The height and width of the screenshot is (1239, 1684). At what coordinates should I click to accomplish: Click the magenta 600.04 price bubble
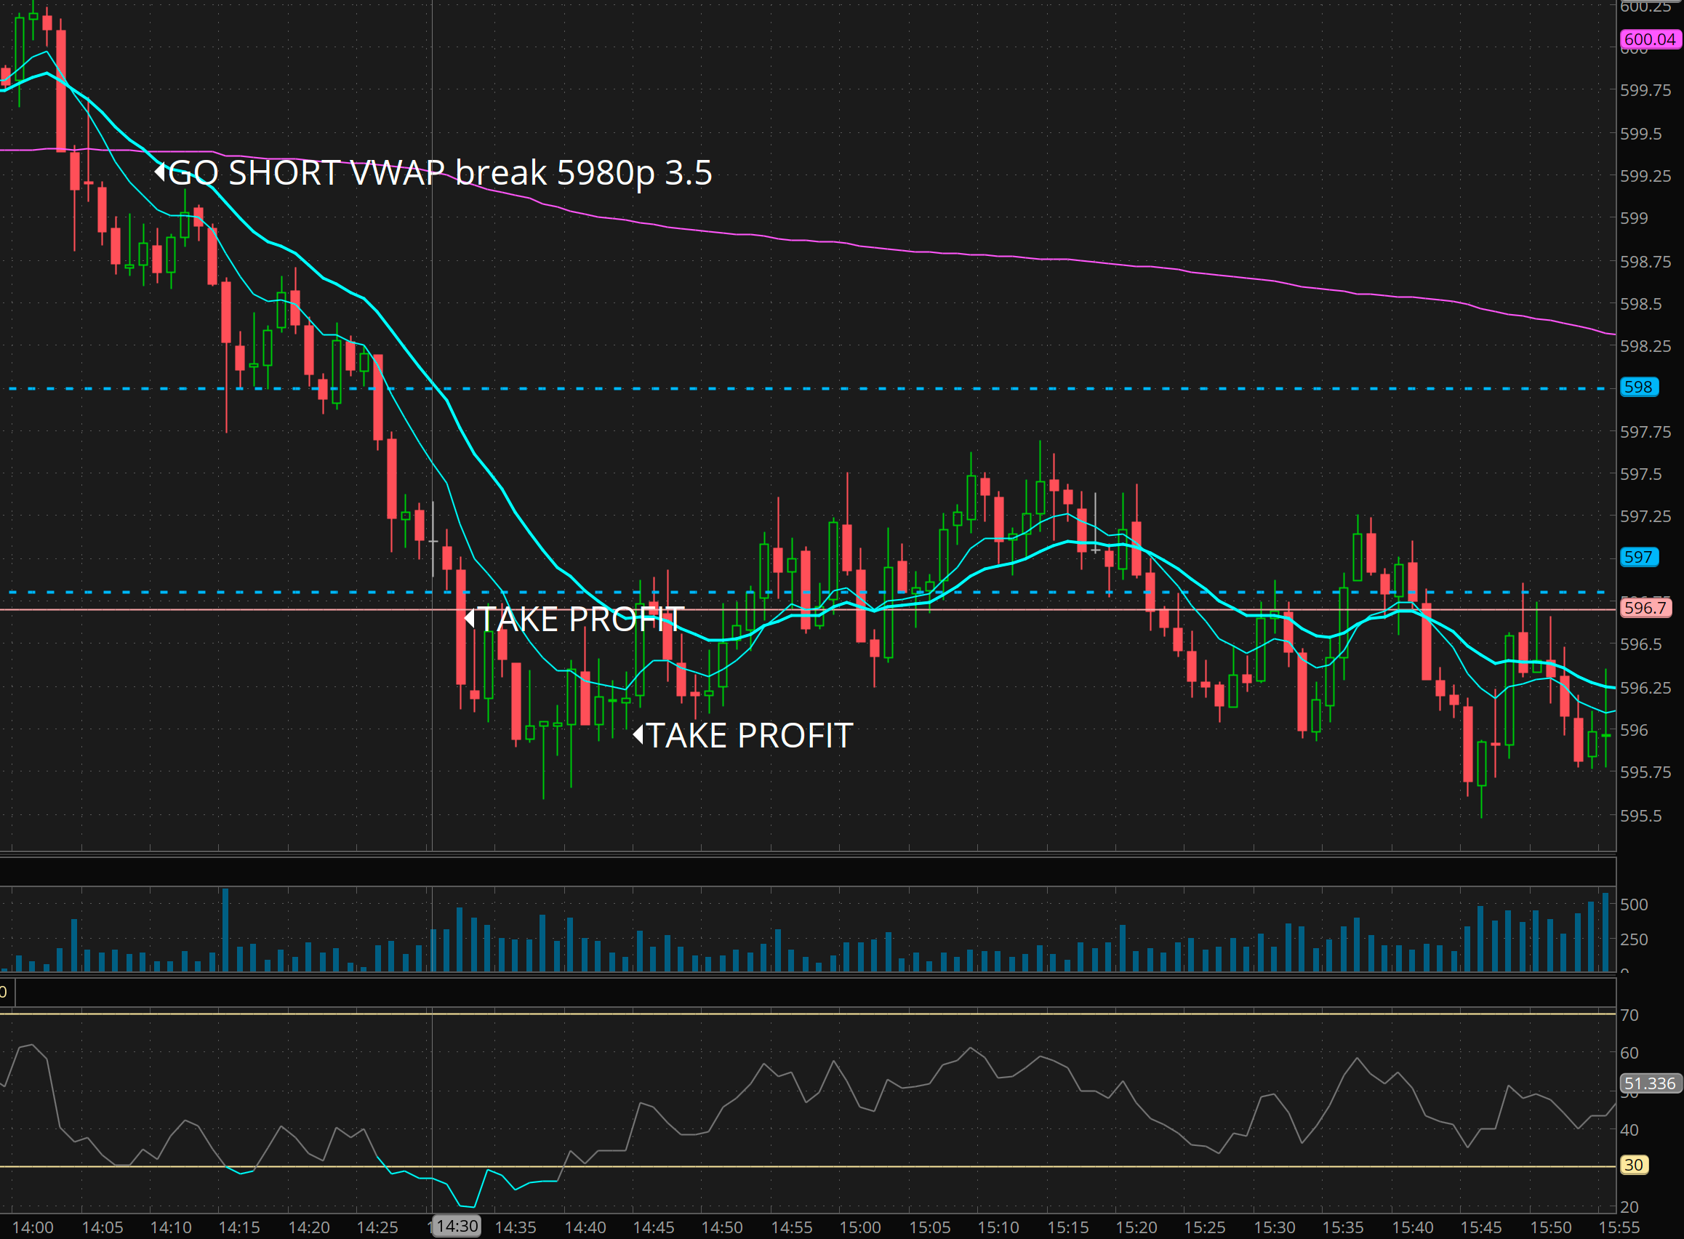(1650, 39)
